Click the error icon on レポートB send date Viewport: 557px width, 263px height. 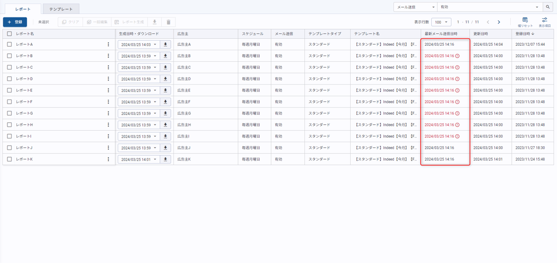[x=457, y=56]
